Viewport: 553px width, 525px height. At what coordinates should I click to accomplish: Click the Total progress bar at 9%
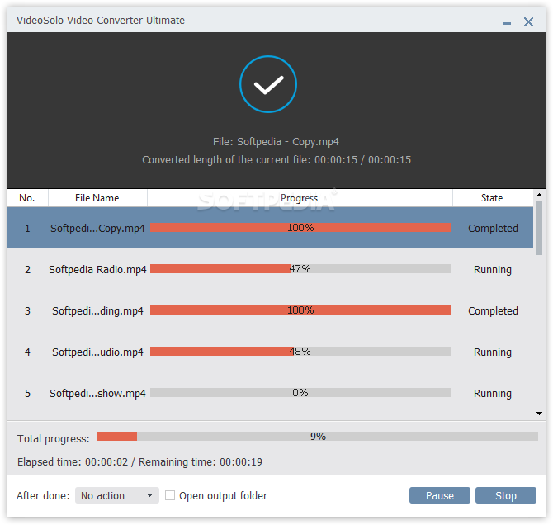pos(318,437)
